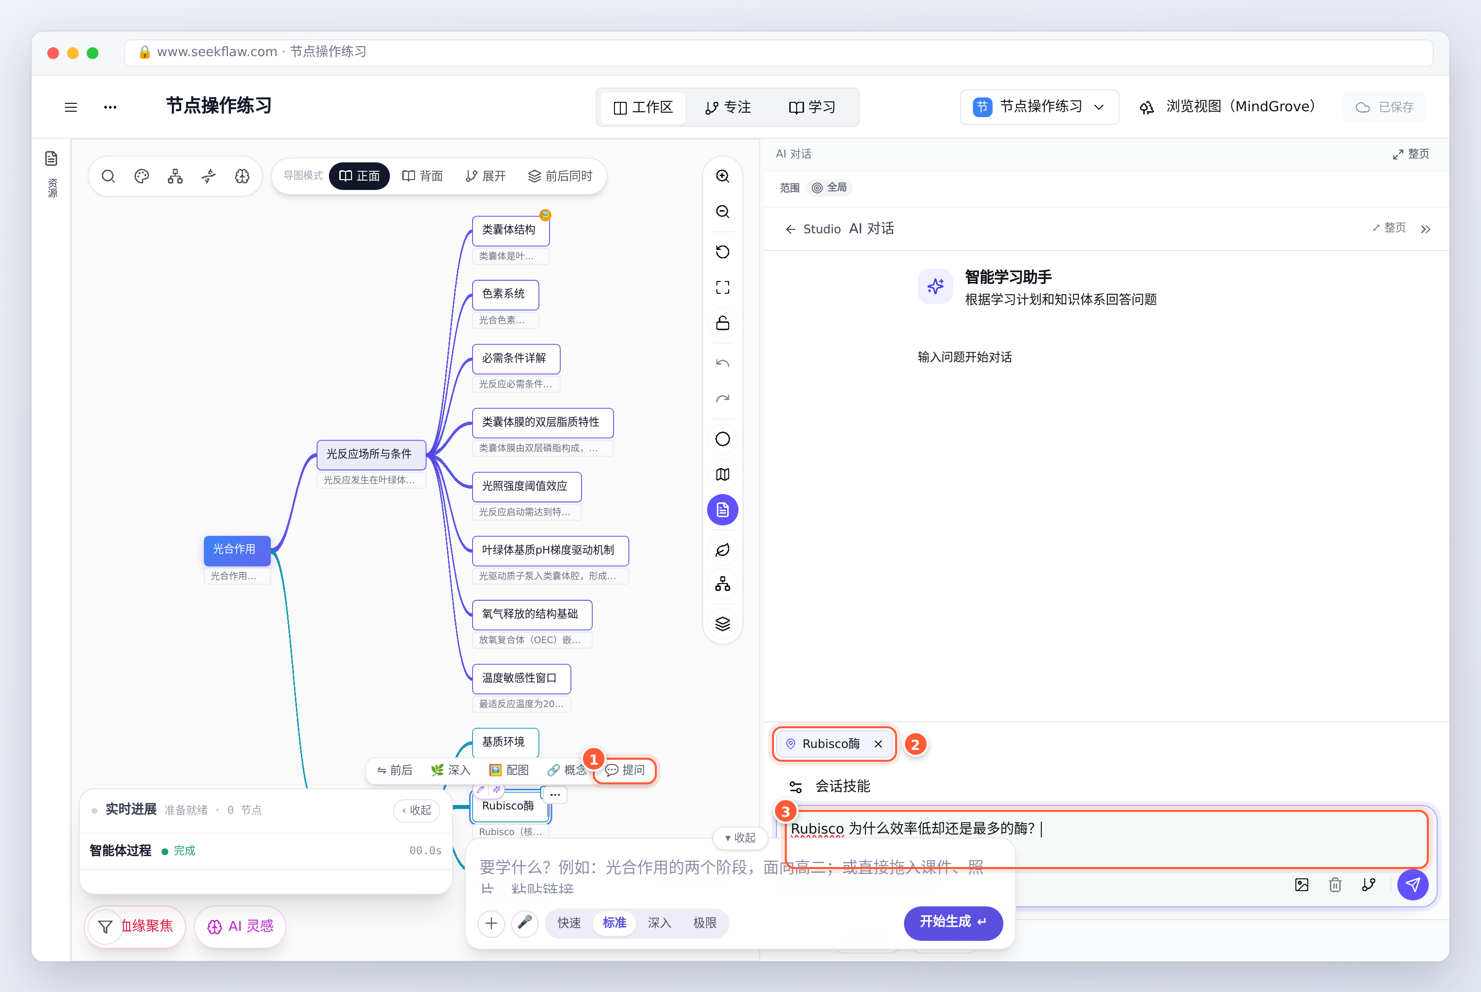Screen dimensions: 1481x992
Task: Click the leaf icon in vertical toolbar
Action: pos(723,550)
